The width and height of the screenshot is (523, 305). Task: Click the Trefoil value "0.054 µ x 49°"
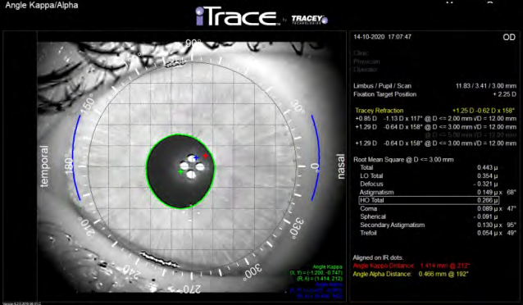click(x=497, y=233)
